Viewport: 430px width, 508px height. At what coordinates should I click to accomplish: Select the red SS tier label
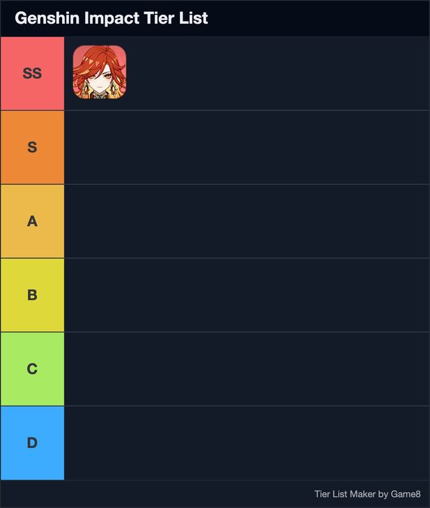coord(32,73)
